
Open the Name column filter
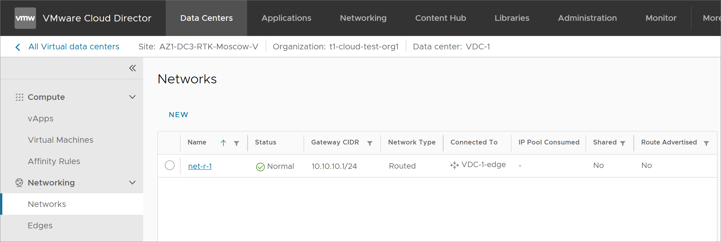(x=237, y=143)
